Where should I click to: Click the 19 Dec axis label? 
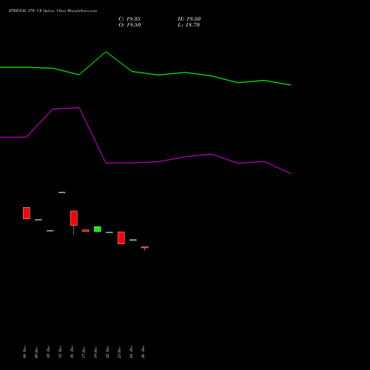[95, 352]
